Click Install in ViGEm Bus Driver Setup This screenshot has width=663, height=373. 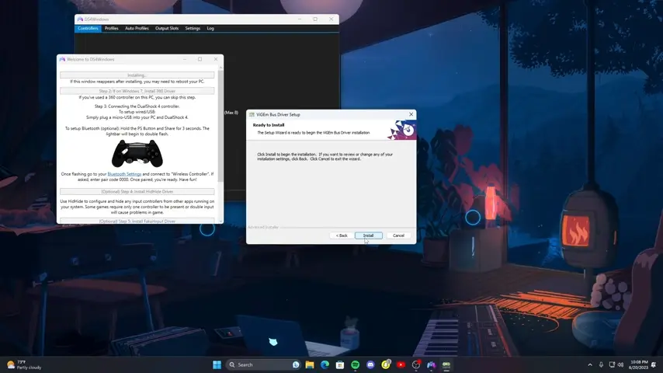pos(368,235)
